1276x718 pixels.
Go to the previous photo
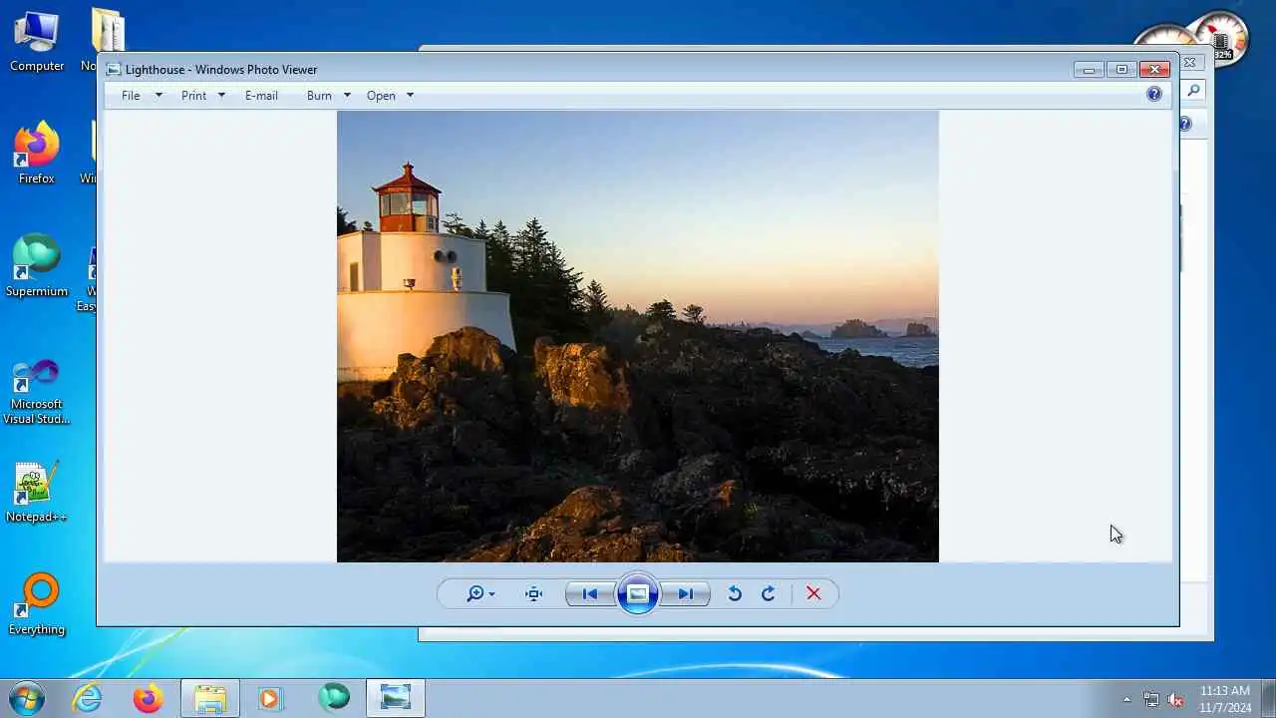(589, 593)
